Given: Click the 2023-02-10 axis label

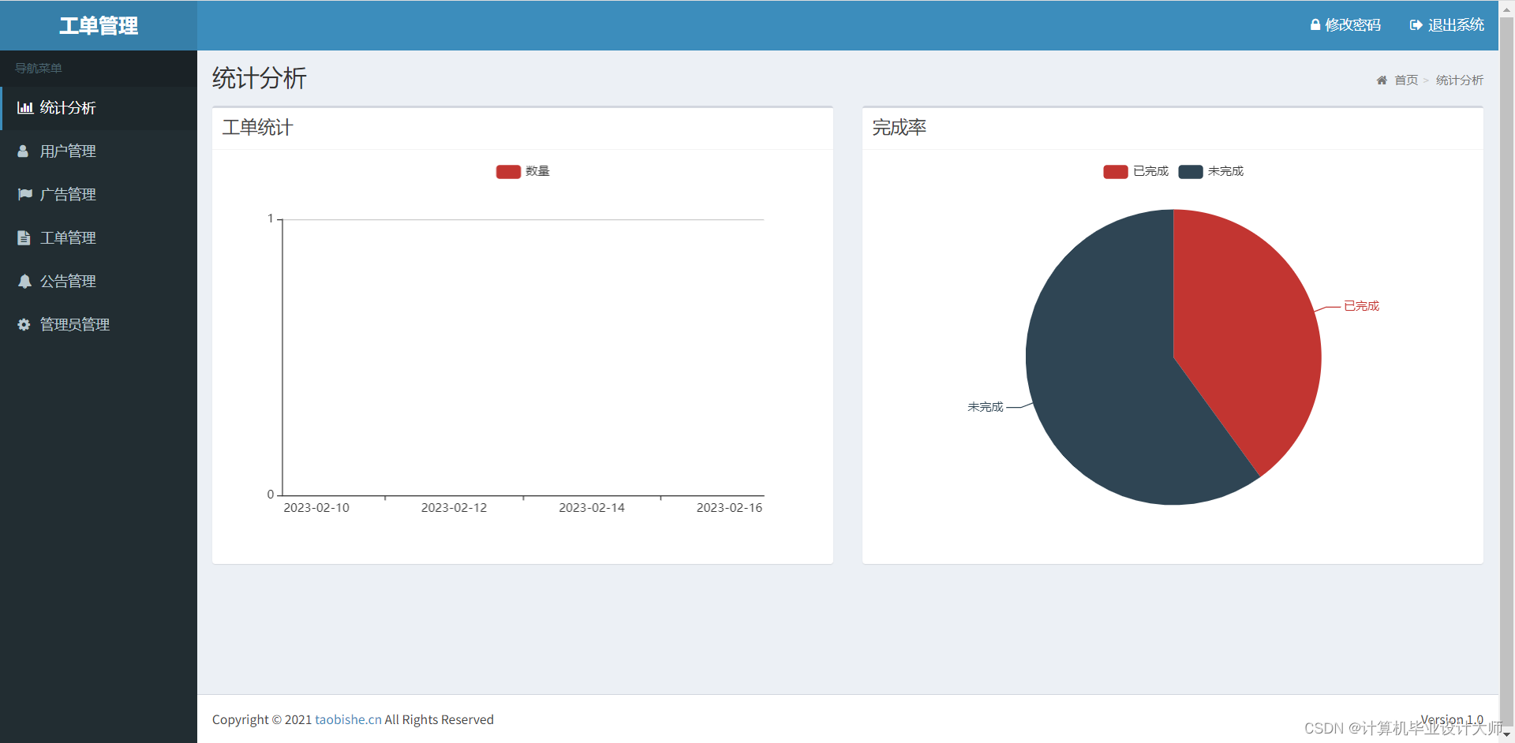Looking at the screenshot, I should [316, 508].
